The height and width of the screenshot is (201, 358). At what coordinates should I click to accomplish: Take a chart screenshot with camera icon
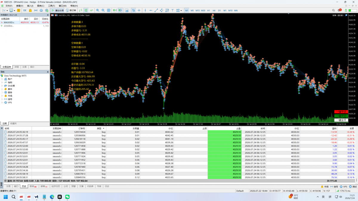click(127, 10)
